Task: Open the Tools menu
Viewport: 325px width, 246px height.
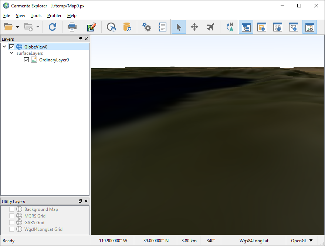Action: coord(36,16)
